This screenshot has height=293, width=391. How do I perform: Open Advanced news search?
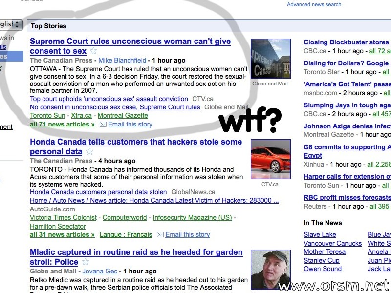[x=314, y=4]
